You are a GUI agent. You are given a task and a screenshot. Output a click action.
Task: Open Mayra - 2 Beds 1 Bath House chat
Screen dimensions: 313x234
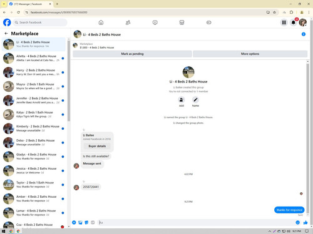click(34, 86)
